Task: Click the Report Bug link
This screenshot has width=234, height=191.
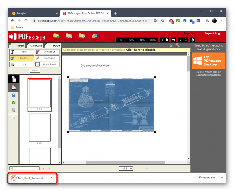Action: pos(212,34)
